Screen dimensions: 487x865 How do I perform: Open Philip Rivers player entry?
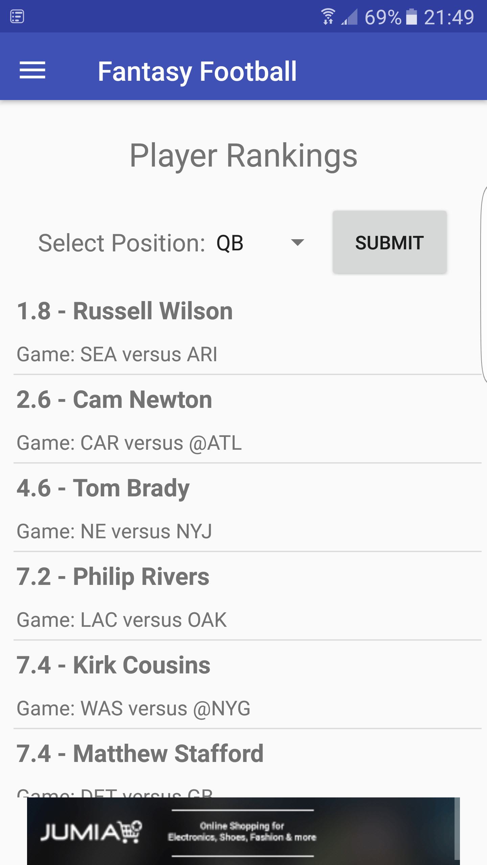pyautogui.click(x=248, y=596)
